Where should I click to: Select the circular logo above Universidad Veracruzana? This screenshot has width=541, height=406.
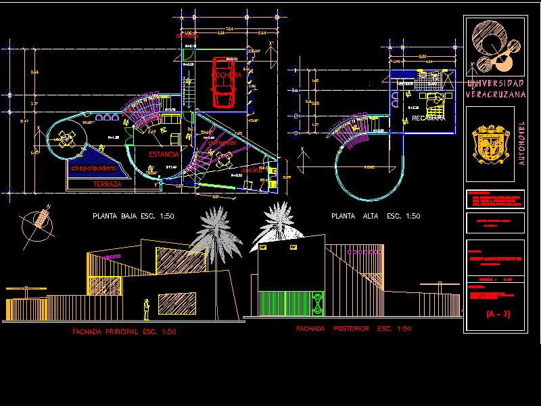pos(494,46)
